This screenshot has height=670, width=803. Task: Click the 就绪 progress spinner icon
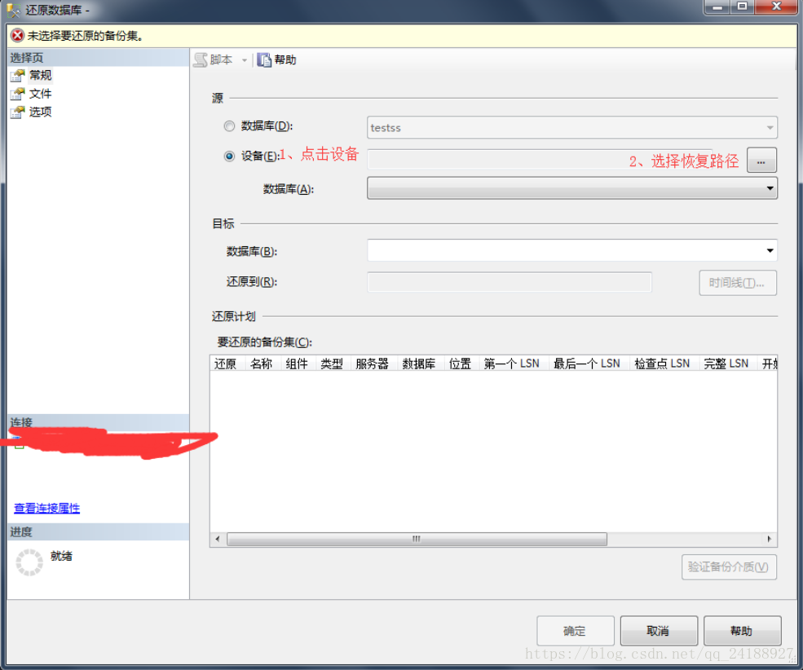pos(29,562)
